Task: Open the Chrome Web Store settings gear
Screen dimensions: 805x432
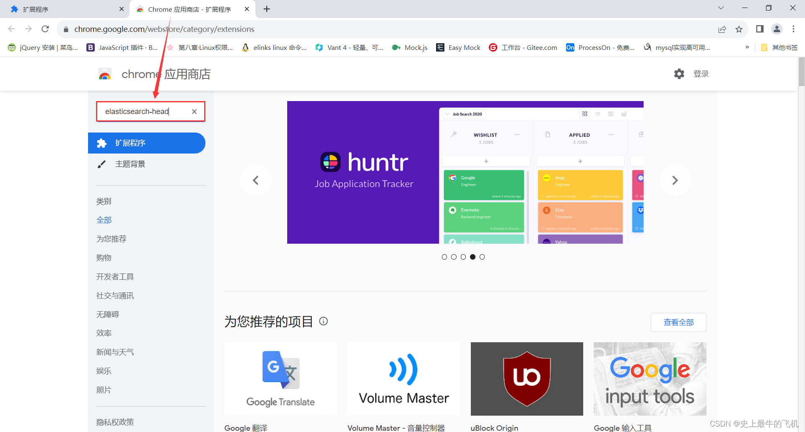Action: 679,74
